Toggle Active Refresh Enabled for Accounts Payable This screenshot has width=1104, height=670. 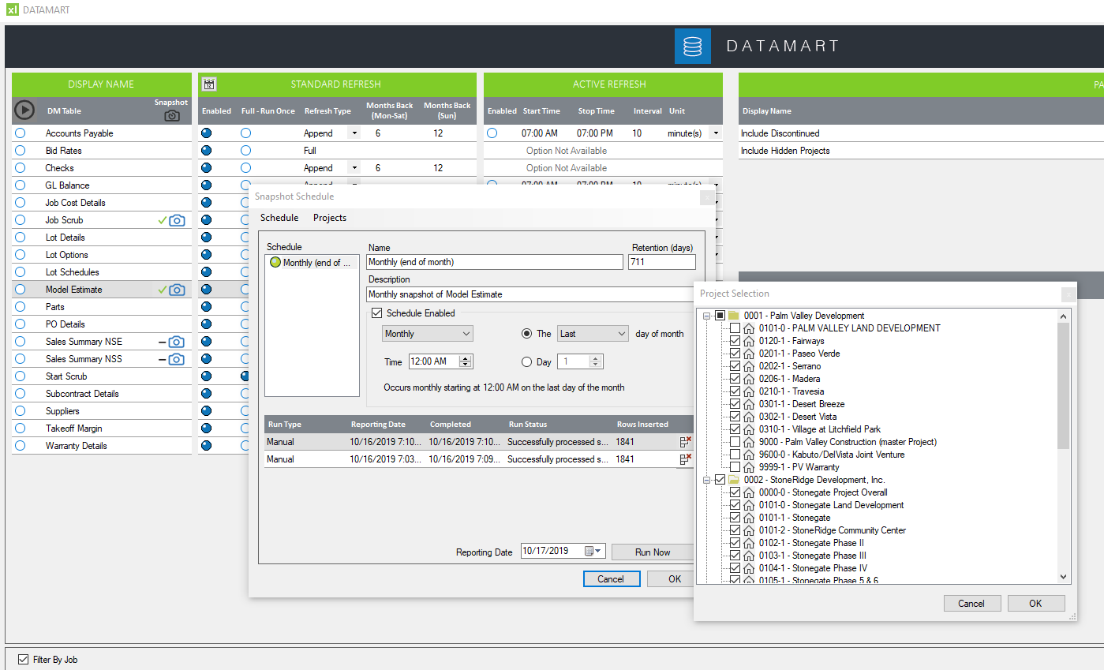pos(492,133)
